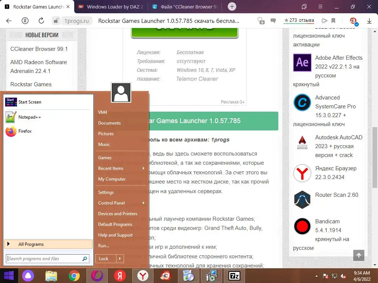The width and height of the screenshot is (378, 283).
Task: Expand the Control Panel submenu arrow
Action: (144, 203)
